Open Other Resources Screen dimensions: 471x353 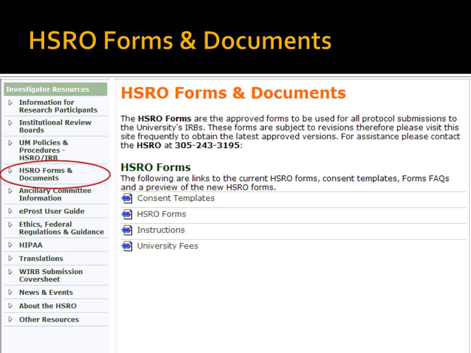tap(49, 319)
